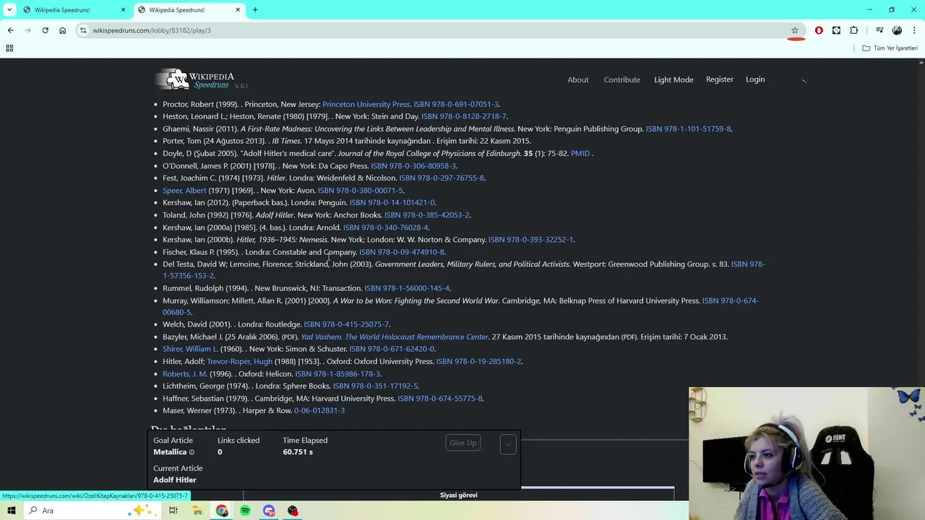Screen dimensions: 925x520
Task: Open File Explorer from the taskbar
Action: tap(197, 511)
